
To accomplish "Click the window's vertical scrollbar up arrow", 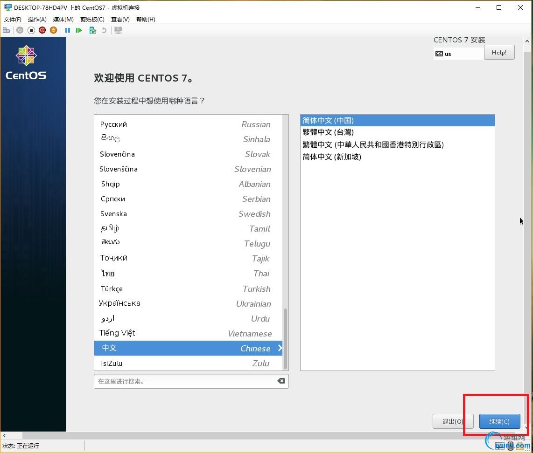I will [527, 41].
